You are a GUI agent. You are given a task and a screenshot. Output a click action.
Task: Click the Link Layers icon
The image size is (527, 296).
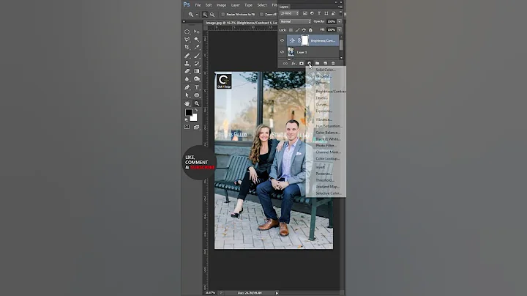pyautogui.click(x=285, y=63)
